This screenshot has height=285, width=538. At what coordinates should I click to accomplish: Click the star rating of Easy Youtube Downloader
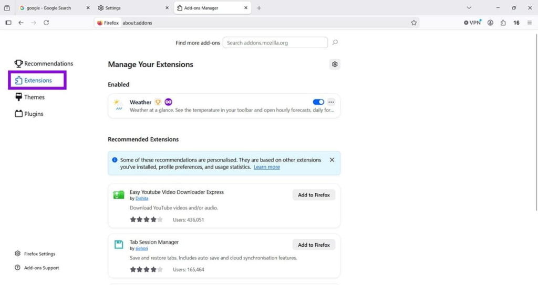click(x=147, y=220)
